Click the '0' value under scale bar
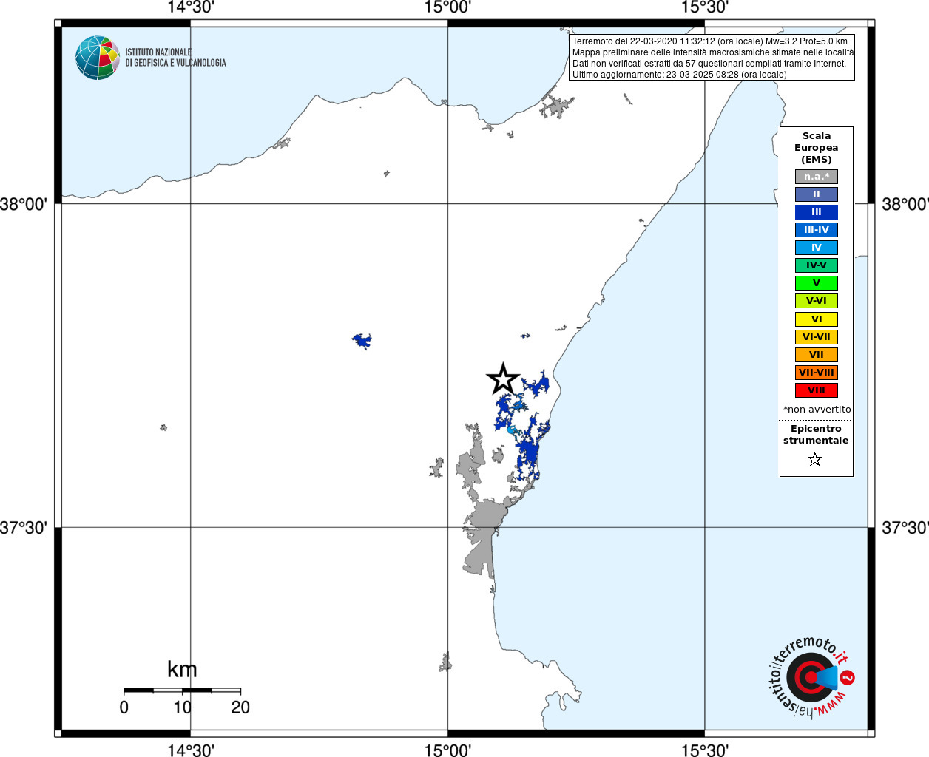The image size is (929, 757). [x=124, y=707]
